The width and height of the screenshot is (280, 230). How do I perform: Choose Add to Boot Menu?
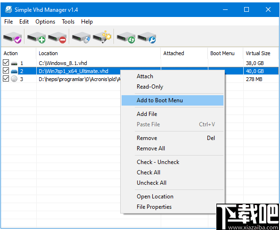(x=173, y=100)
